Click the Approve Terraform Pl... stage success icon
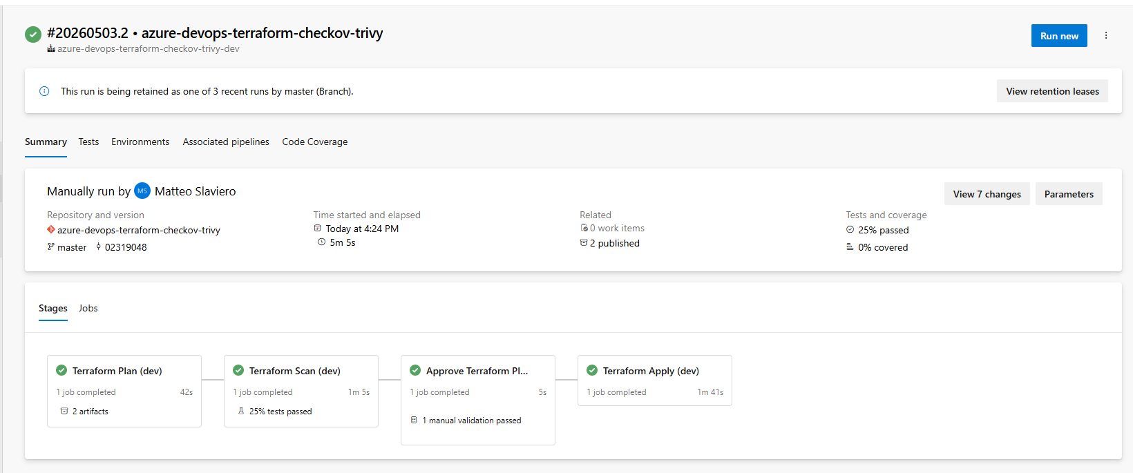This screenshot has width=1133, height=473. (x=415, y=370)
